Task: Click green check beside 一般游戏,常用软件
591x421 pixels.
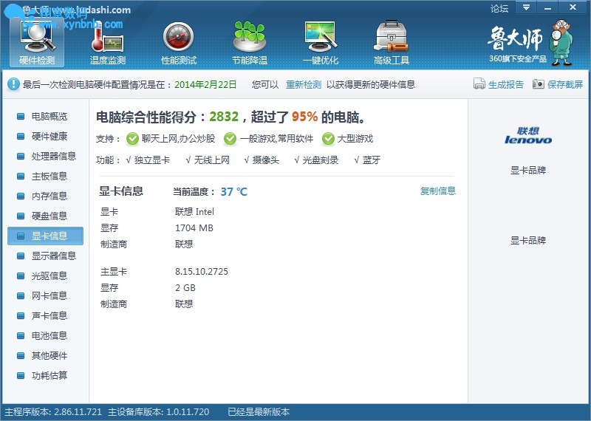Action: click(230, 139)
